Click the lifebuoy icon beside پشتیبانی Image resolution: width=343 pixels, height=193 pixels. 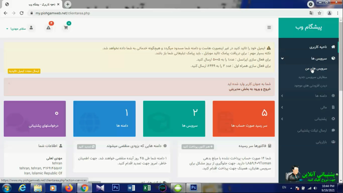point(333,119)
